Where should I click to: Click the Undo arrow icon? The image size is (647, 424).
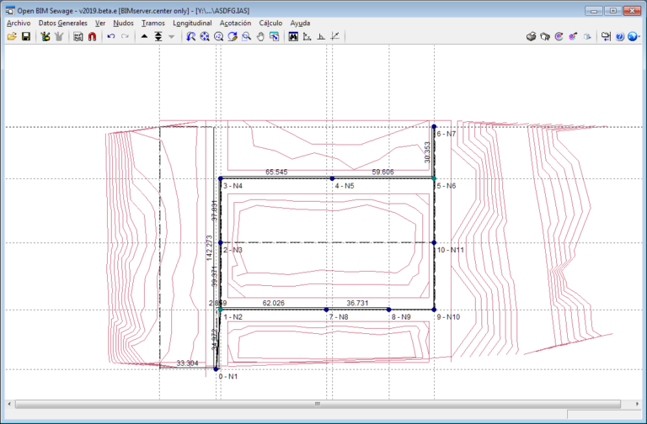tap(111, 37)
